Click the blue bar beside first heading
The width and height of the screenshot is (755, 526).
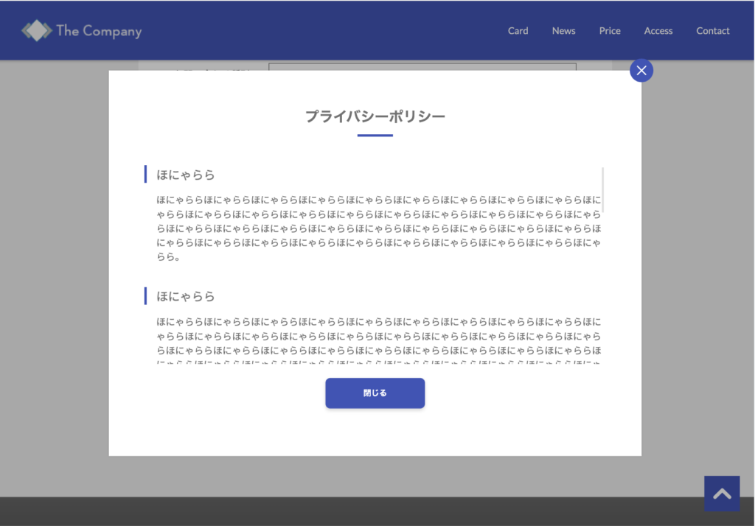[145, 175]
